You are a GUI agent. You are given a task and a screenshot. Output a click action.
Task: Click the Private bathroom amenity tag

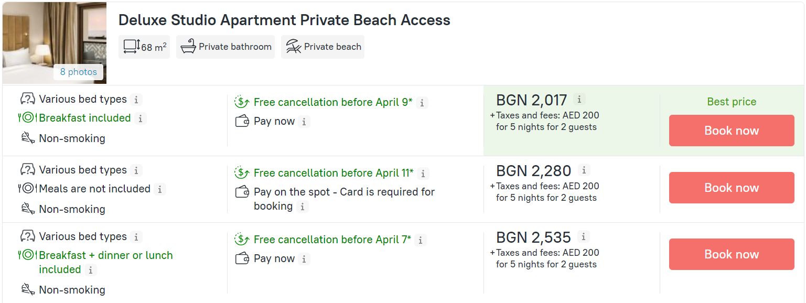click(225, 47)
